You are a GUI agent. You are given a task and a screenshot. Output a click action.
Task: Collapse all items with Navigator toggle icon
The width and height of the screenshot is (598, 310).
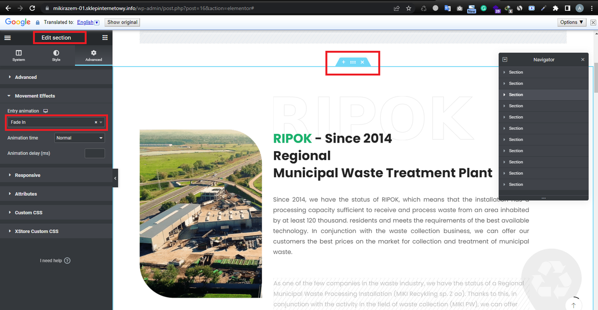505,60
